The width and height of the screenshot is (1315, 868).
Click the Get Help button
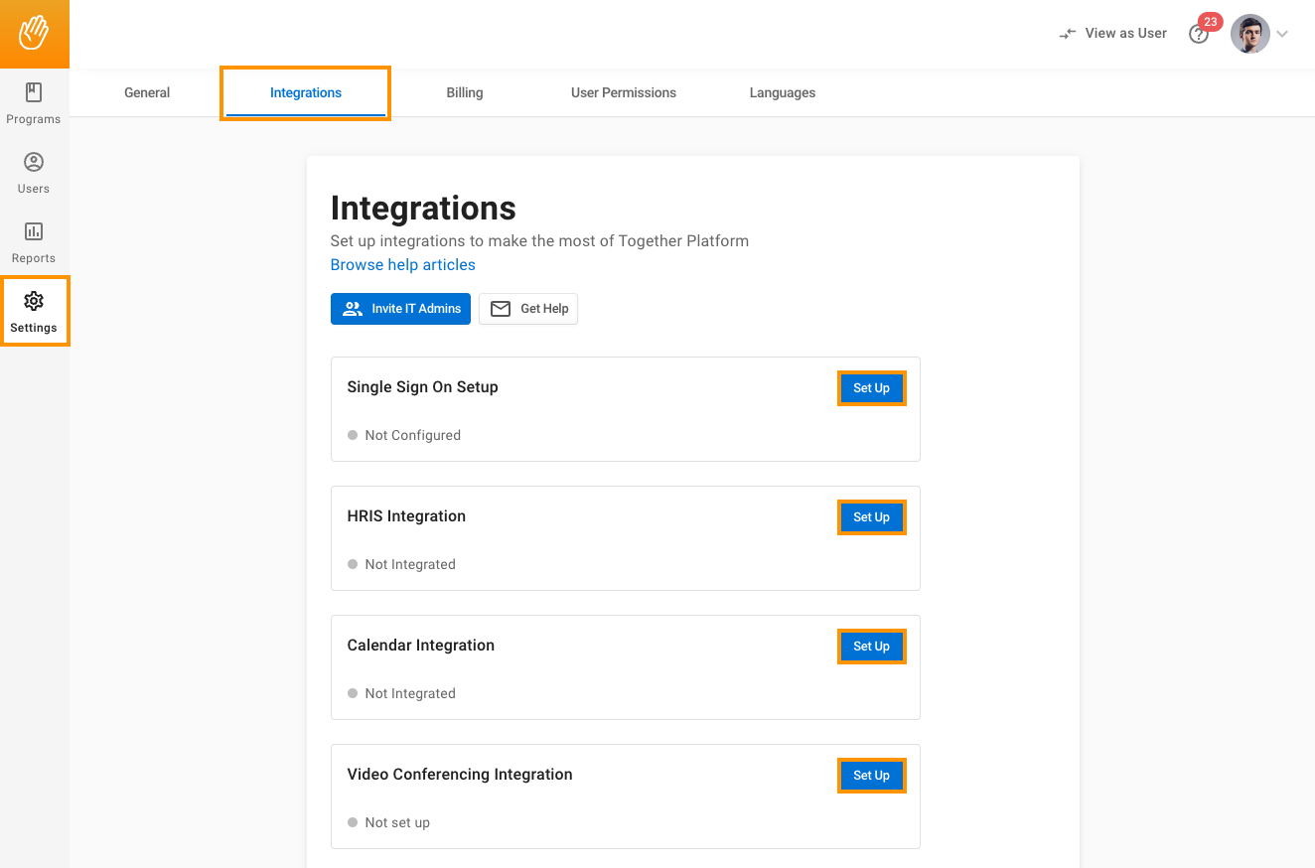coord(528,309)
